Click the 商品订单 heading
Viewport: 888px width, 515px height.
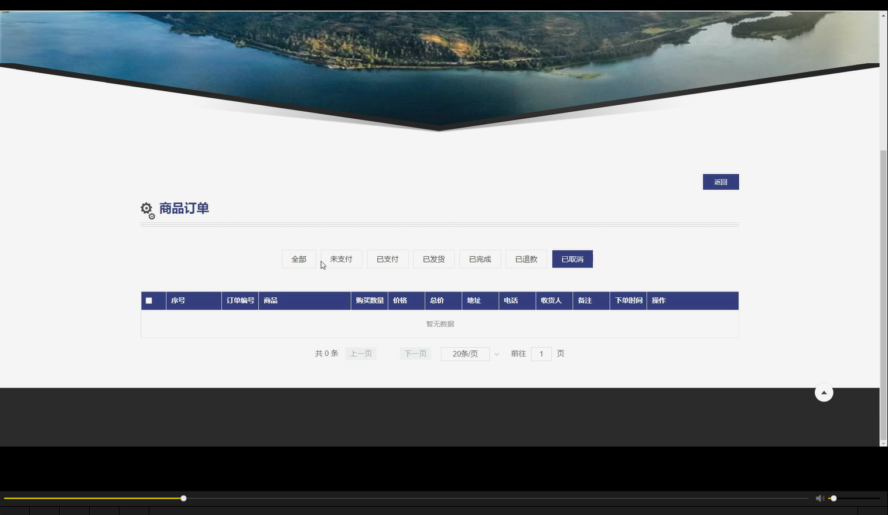(184, 208)
